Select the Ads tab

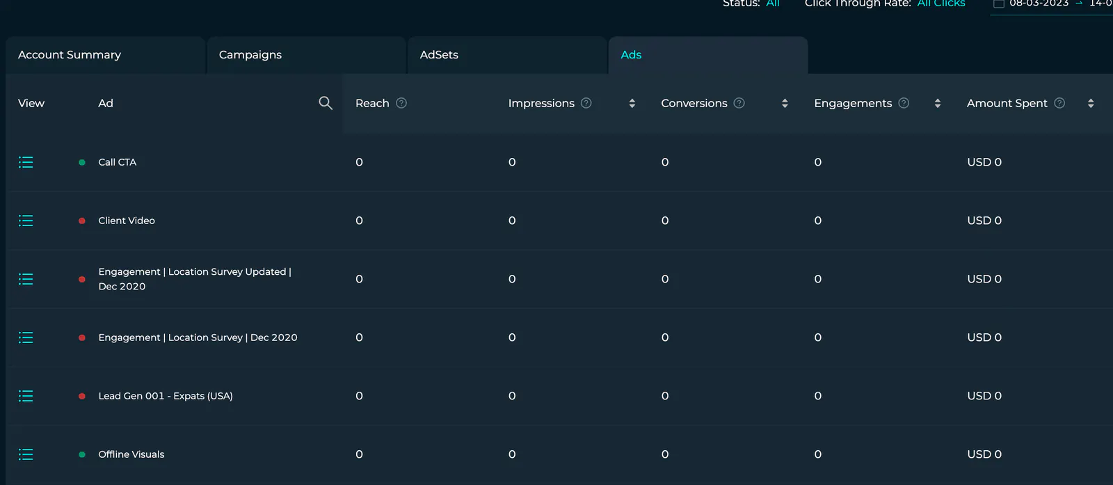(x=708, y=55)
